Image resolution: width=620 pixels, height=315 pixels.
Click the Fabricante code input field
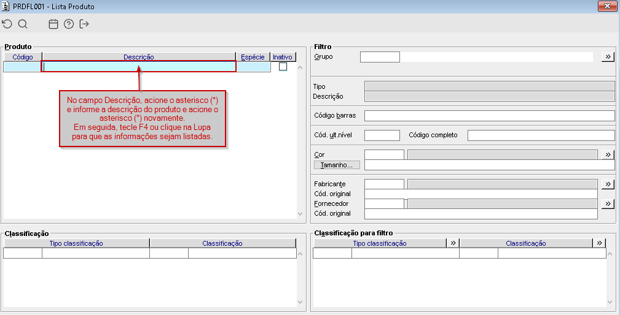click(384, 184)
